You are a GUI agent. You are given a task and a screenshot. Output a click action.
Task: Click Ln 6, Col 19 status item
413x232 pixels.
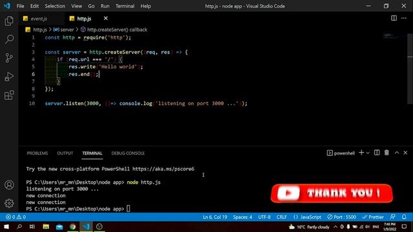click(215, 217)
